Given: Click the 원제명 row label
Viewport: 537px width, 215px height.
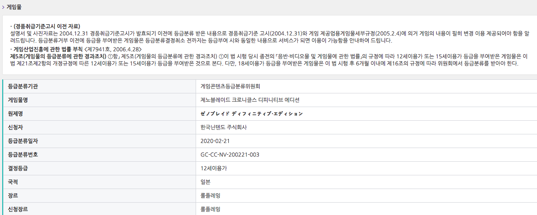Looking at the screenshot, I should click(15, 114).
